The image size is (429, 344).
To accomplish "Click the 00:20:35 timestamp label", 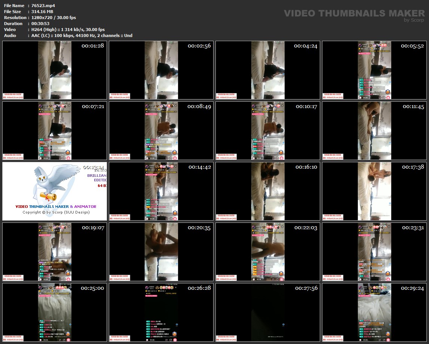I will pyautogui.click(x=199, y=228).
